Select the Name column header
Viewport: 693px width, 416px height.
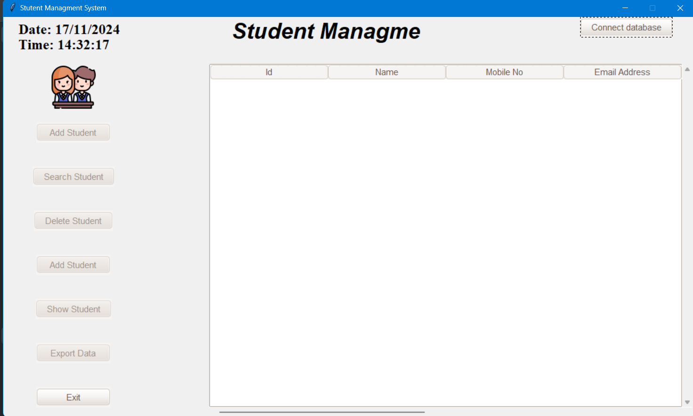click(x=387, y=72)
